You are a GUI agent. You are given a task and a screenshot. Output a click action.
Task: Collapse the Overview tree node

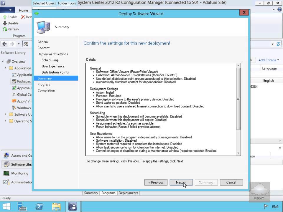tap(3, 61)
